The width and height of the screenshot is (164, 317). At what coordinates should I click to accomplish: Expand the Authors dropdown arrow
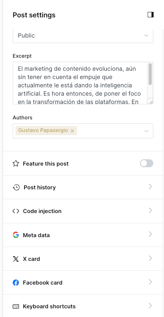pyautogui.click(x=146, y=131)
